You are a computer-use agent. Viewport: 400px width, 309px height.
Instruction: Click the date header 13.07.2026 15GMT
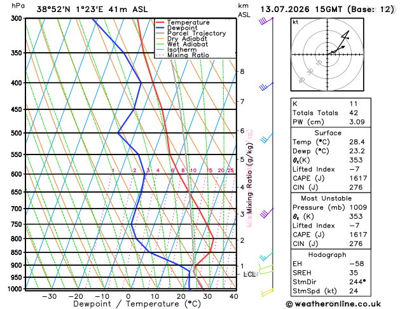click(301, 10)
